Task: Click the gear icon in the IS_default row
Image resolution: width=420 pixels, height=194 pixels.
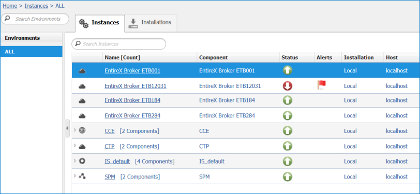Action: (82, 161)
